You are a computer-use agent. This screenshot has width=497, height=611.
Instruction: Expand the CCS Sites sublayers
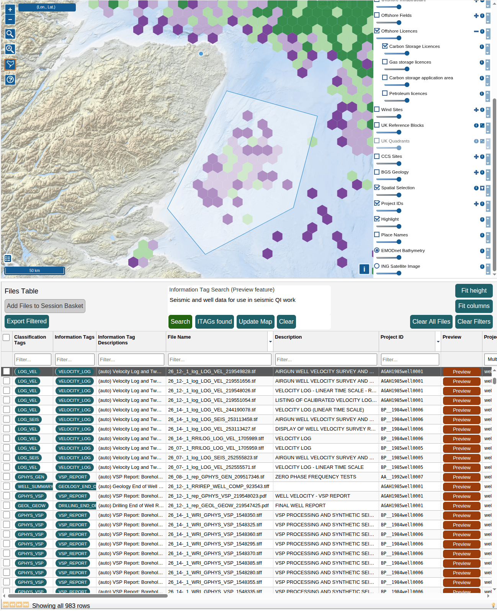coord(476,157)
